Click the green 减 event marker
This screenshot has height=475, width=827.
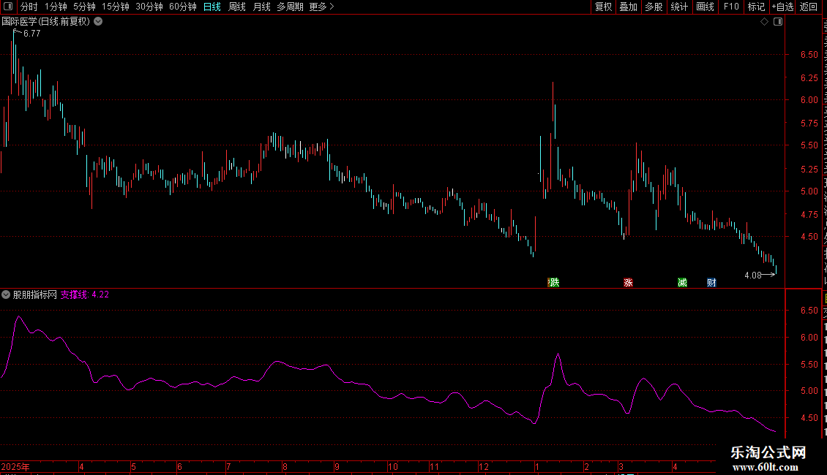point(683,283)
